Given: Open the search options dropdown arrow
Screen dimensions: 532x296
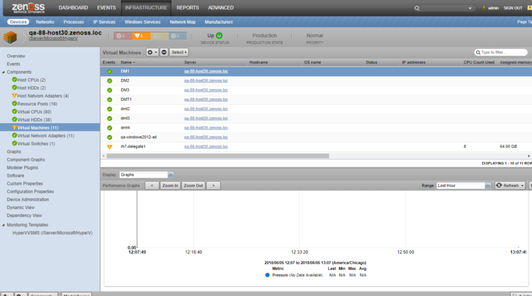Looking at the screenshot, I should (x=470, y=8).
